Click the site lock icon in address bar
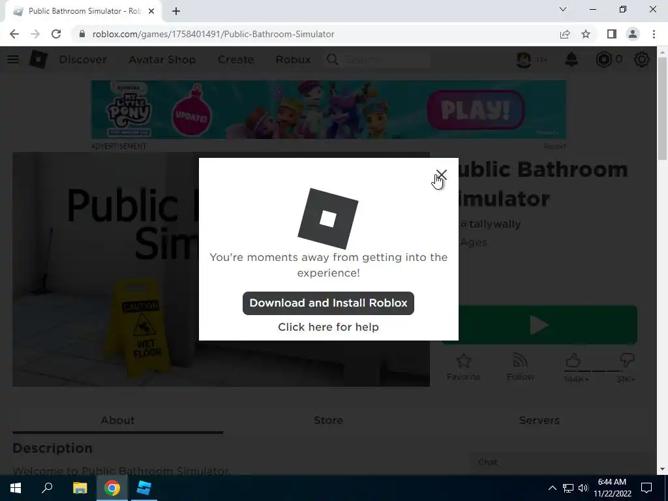This screenshot has height=501, width=668. 82,34
